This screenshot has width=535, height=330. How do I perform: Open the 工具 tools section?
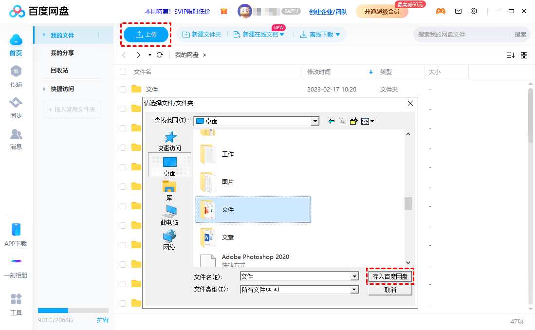[16, 304]
